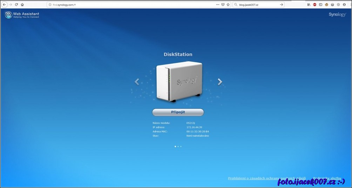Open the privacy statement link (Prohlášení o zásadách)
This screenshot has height=188, width=352.
267,178
